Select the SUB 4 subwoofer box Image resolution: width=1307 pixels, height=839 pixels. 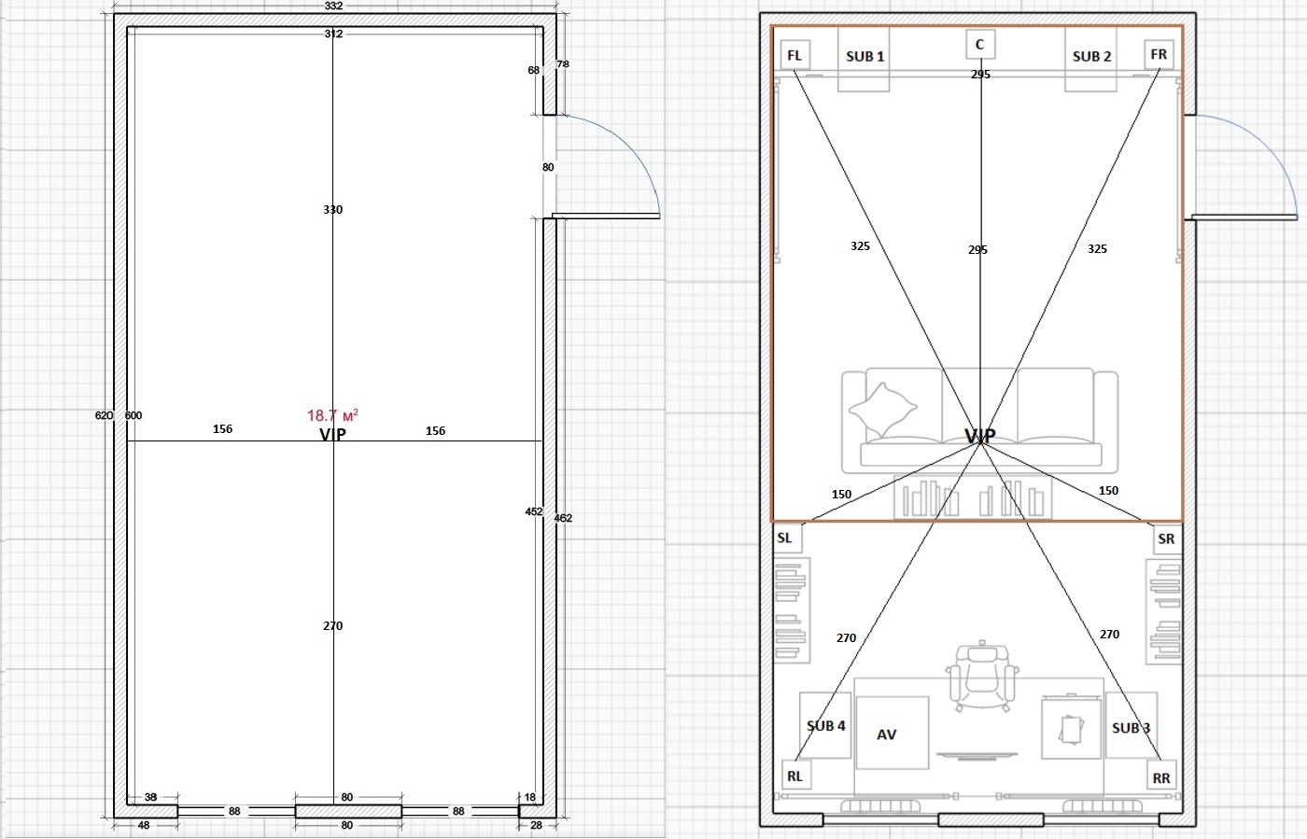pos(826,725)
